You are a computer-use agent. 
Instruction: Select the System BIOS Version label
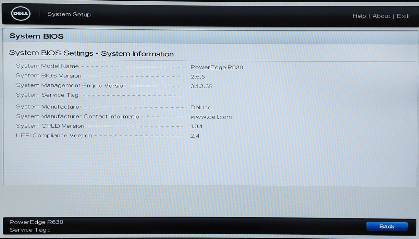coord(49,76)
